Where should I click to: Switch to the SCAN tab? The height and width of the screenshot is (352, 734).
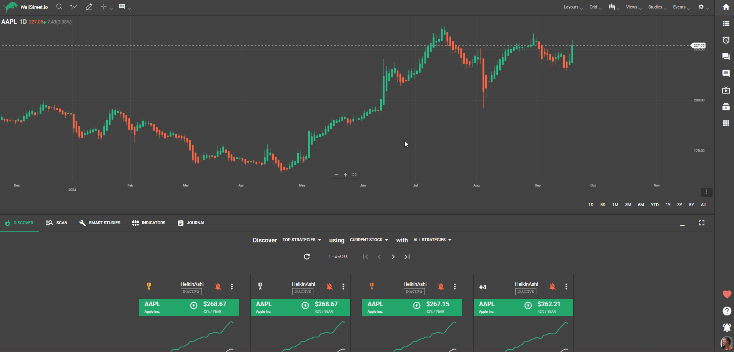click(x=57, y=223)
